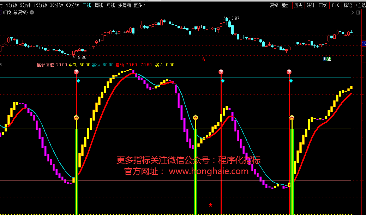This screenshot has width=366, height=215.
Task: Toggle the side panel icon at top-right
Action: coord(358,13)
